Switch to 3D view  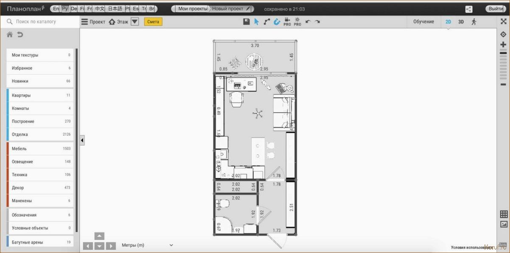tap(461, 22)
